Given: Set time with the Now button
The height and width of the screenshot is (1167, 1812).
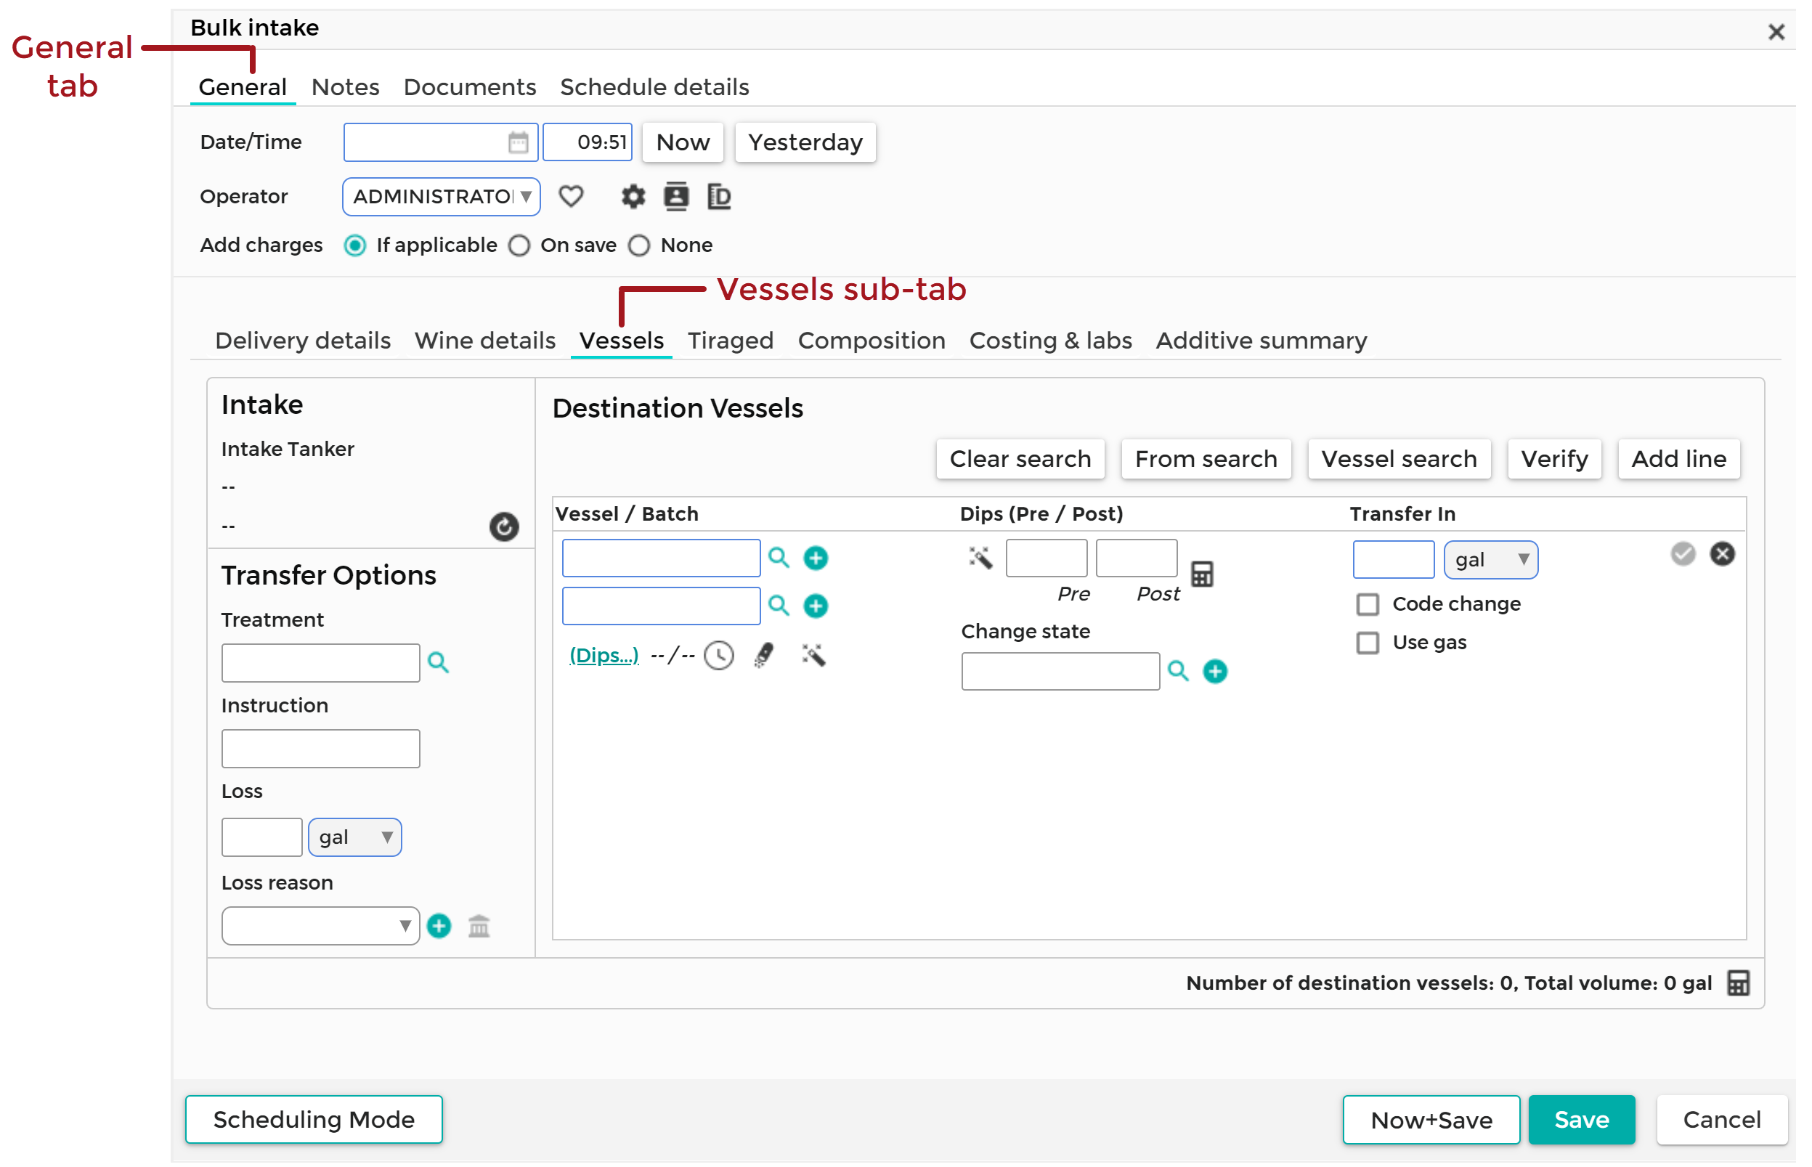Looking at the screenshot, I should click(x=682, y=142).
